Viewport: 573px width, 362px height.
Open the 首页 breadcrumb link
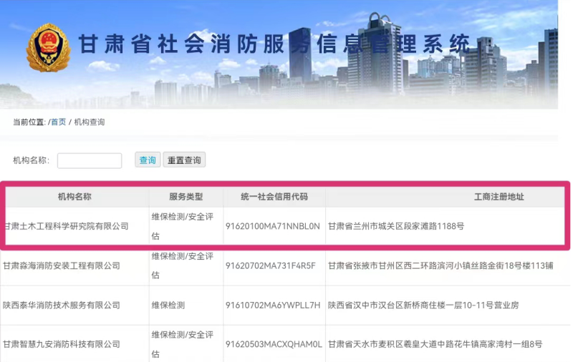click(x=58, y=122)
